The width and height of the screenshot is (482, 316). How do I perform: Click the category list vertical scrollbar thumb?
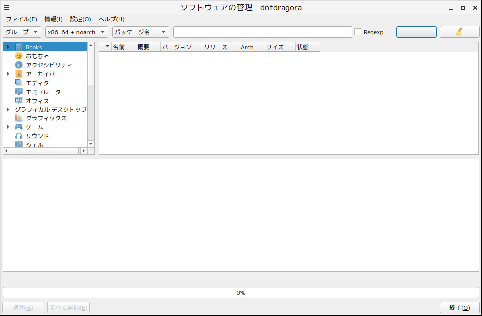tap(91, 67)
